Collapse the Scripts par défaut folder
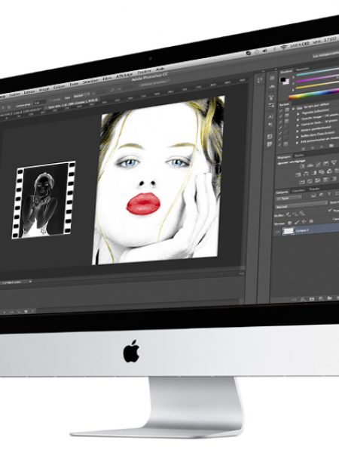The height and width of the screenshot is (453, 339). point(293,109)
